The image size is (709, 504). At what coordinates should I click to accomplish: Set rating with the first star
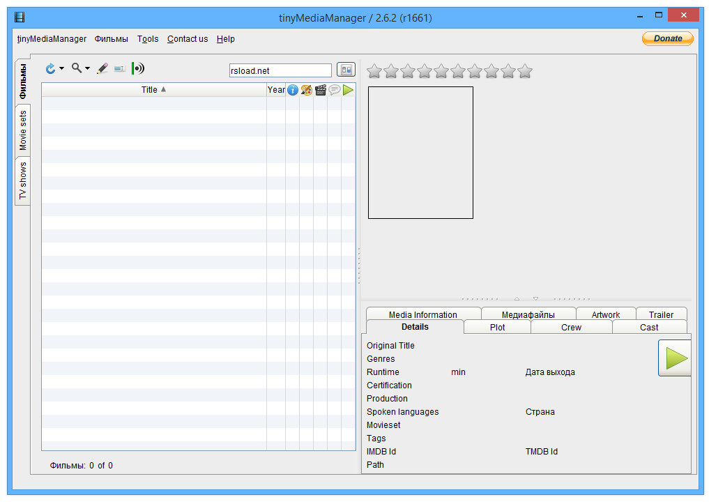[374, 71]
